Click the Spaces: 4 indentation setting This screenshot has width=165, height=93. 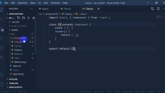99,91
